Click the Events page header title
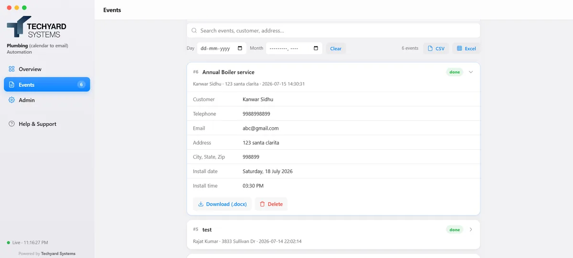The height and width of the screenshot is (258, 573). [112, 10]
